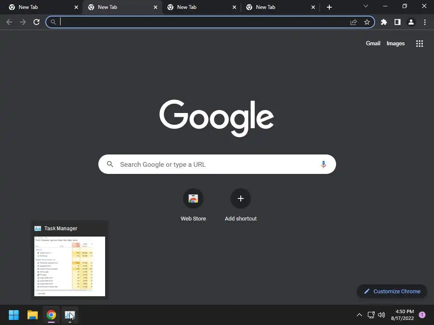The image size is (434, 325).
Task: Open the Google apps grid
Action: [420, 44]
